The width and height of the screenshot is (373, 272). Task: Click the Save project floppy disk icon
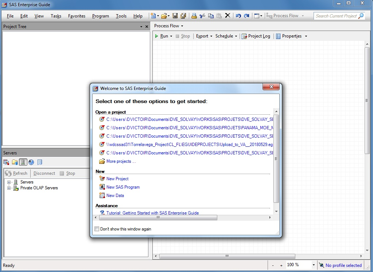point(175,16)
